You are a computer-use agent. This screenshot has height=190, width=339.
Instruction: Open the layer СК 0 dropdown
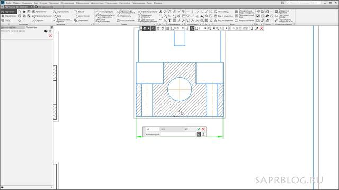pos(183,28)
